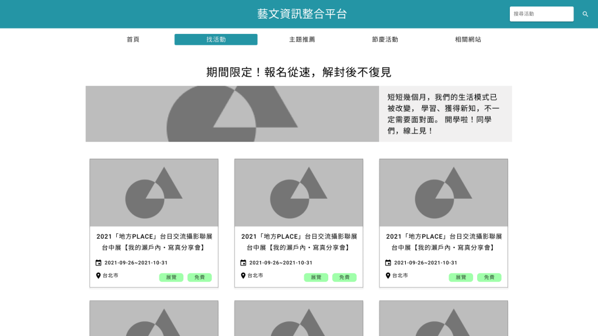
Task: Open the 節慶活動 tab
Action: pyautogui.click(x=385, y=40)
